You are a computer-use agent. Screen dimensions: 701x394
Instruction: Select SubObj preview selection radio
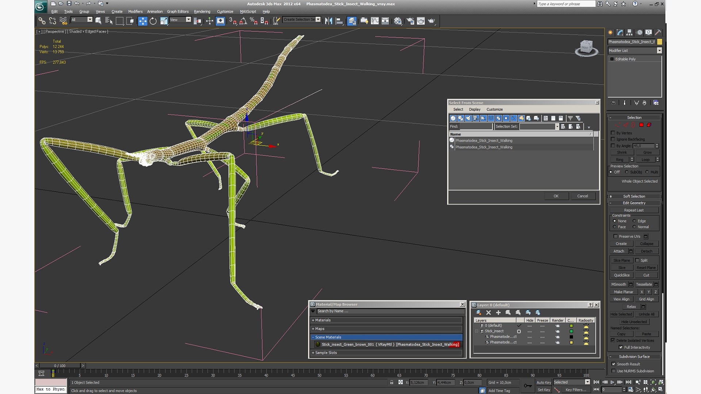(x=627, y=172)
